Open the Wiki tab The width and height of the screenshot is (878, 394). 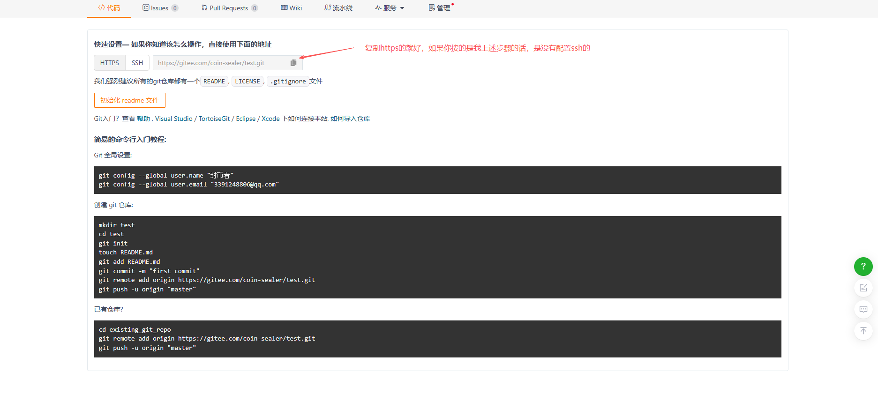291,8
